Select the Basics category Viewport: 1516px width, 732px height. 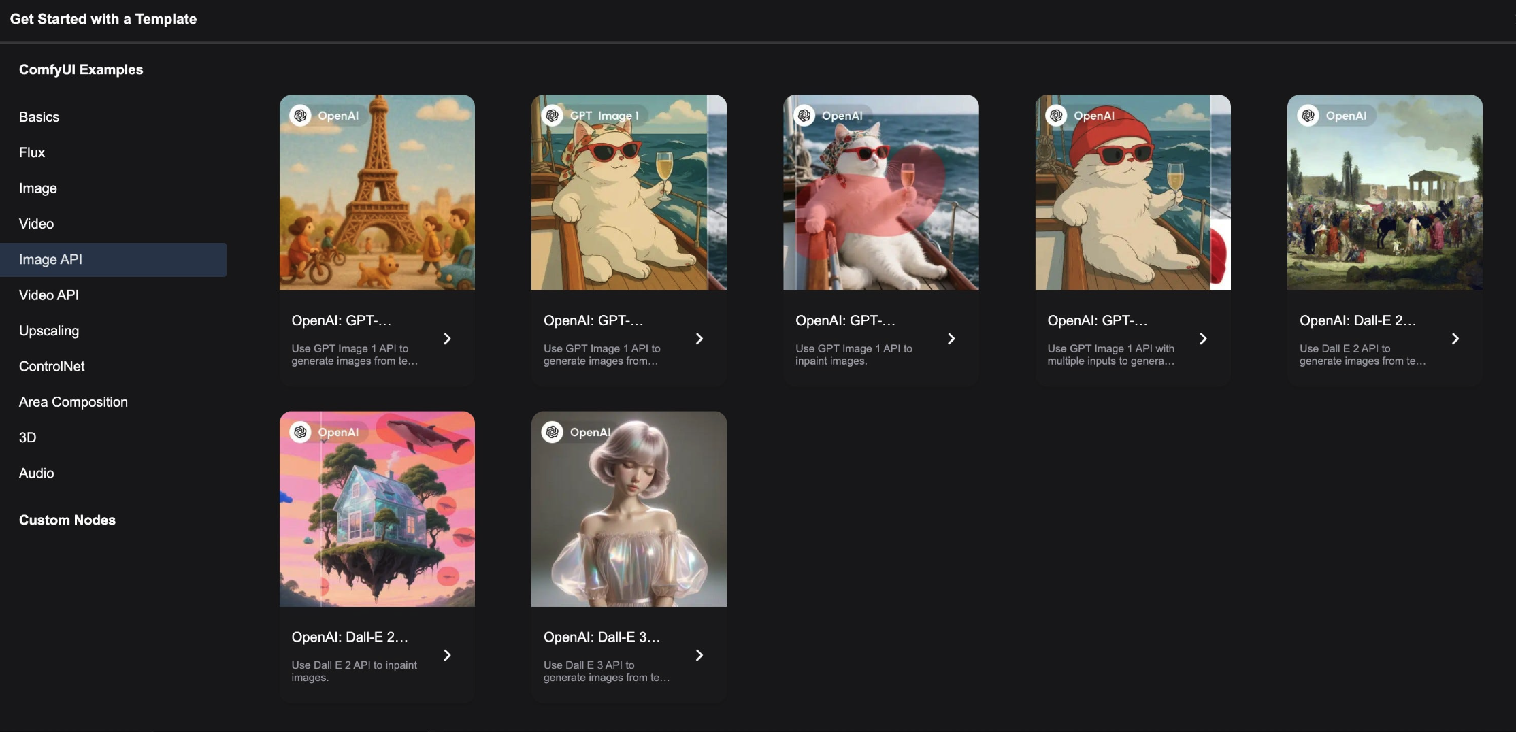(113, 117)
